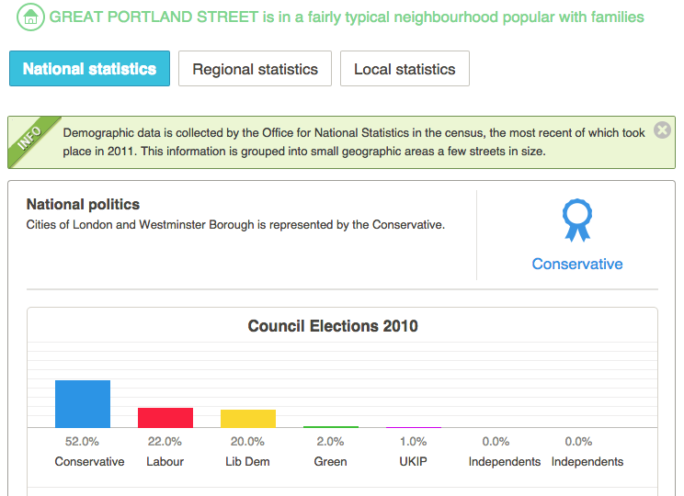This screenshot has height=496, width=684.
Task: Click the small green Green party bar
Action: tap(331, 426)
